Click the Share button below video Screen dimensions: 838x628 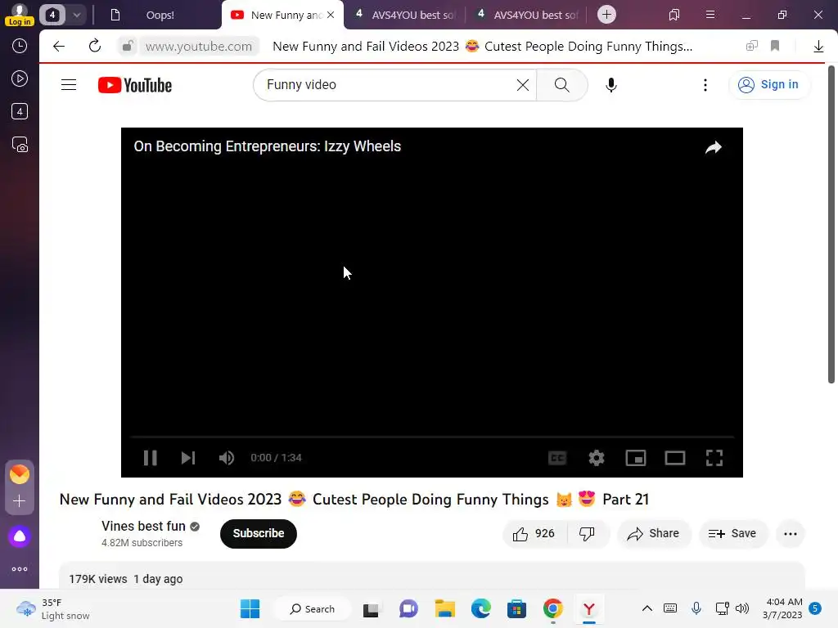pos(654,533)
